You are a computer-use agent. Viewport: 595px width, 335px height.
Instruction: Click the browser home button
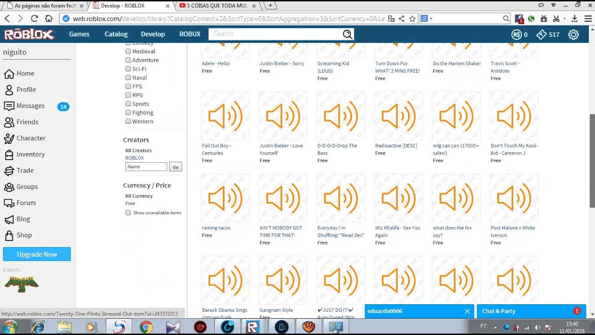(x=49, y=19)
